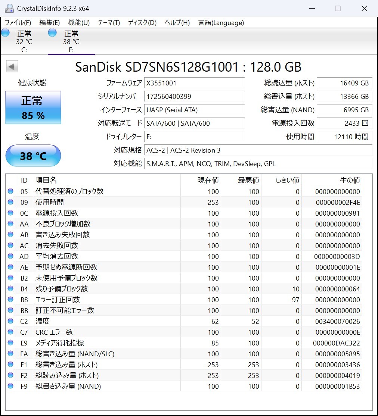Click power on hours value 12110 時間
Image resolution: width=378 pixels, height=416 pixels.
click(x=344, y=137)
